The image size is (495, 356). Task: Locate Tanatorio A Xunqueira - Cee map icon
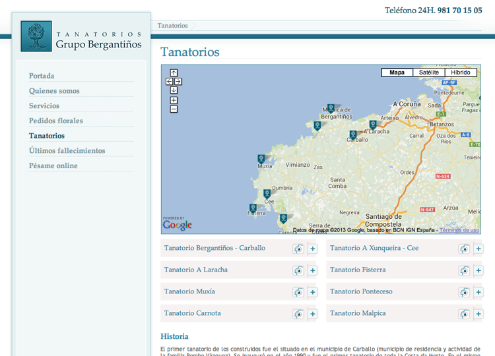tap(464, 249)
